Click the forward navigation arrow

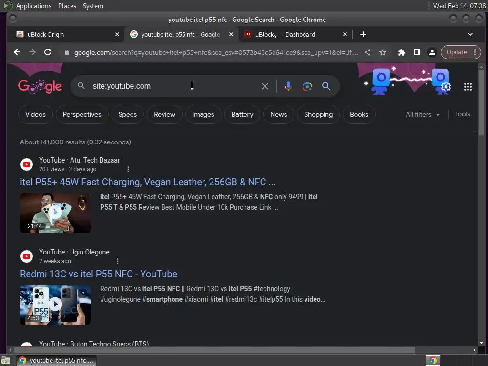click(32, 52)
